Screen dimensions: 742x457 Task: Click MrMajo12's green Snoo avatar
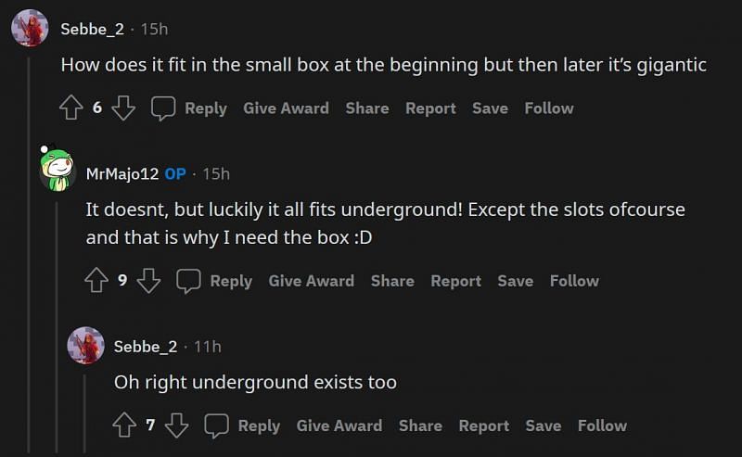point(57,169)
